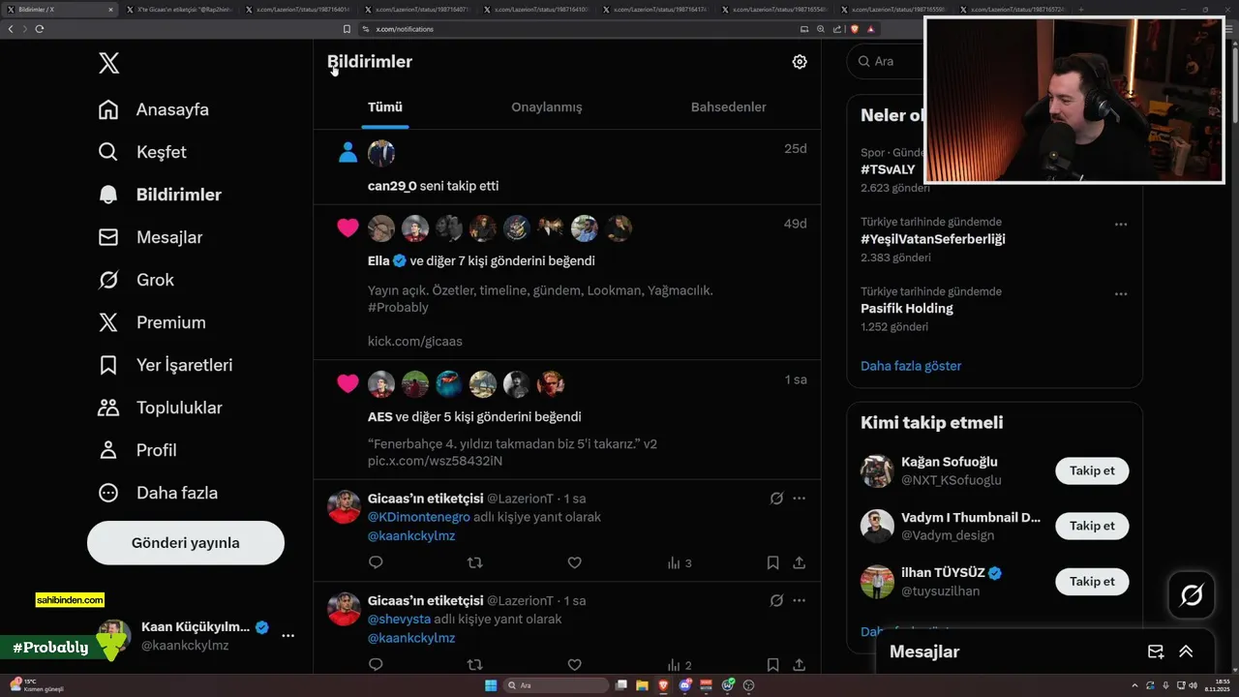Reload page in browser toolbar

40,29
